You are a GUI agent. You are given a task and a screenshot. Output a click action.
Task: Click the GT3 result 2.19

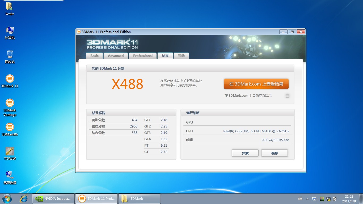(164, 133)
